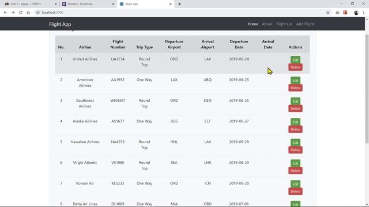Edit the Korean Air flight
This screenshot has width=369, height=207.
[295, 184]
